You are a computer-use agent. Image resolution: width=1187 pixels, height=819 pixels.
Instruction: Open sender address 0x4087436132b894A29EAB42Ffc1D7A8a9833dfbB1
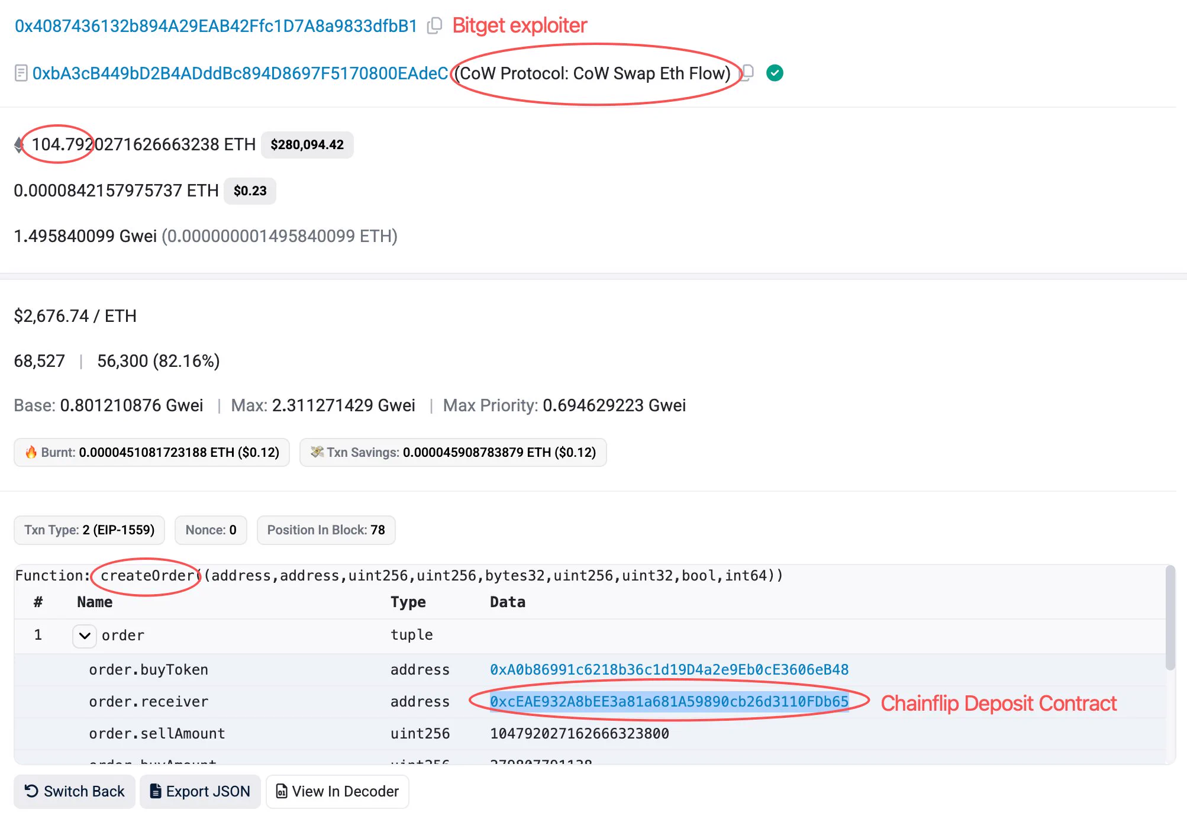pyautogui.click(x=216, y=26)
